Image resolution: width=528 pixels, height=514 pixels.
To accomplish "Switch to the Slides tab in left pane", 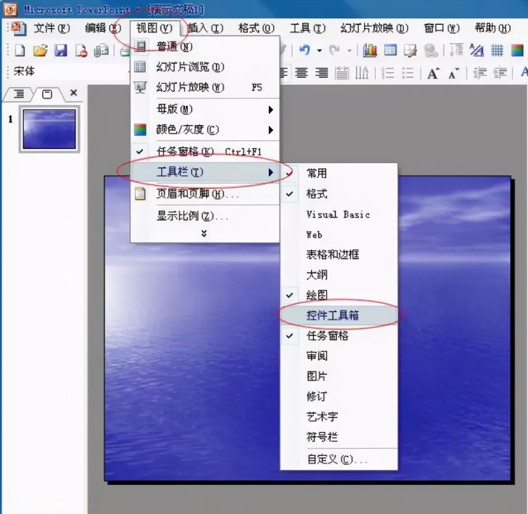I will click(x=47, y=94).
